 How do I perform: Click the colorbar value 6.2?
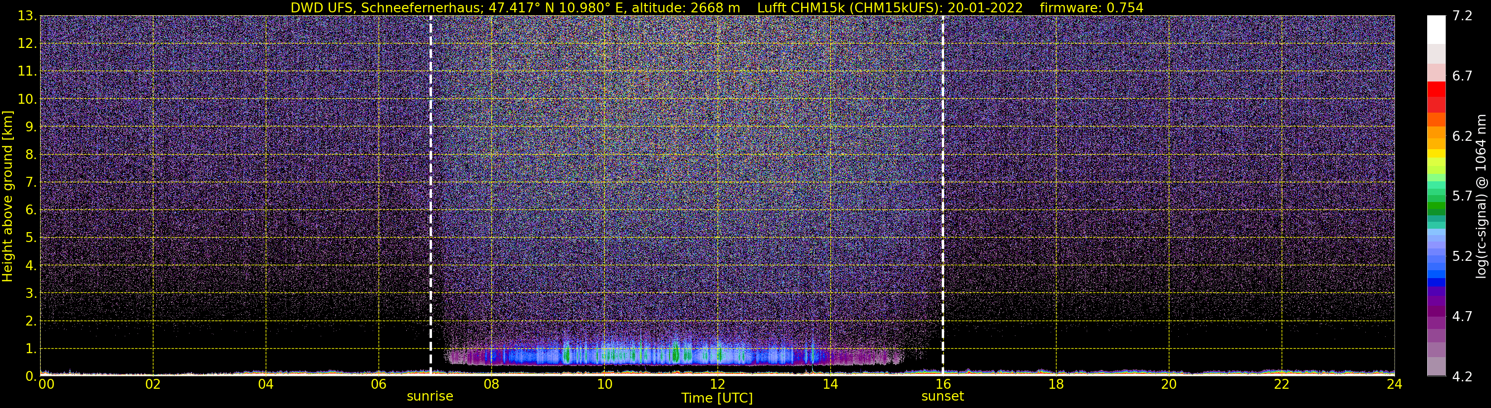[x=1462, y=136]
